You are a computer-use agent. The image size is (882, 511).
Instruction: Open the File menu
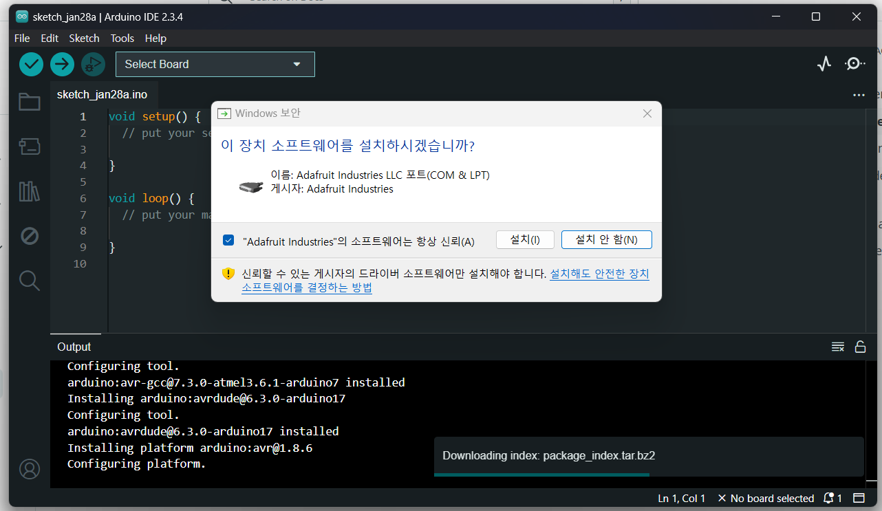[x=22, y=39]
